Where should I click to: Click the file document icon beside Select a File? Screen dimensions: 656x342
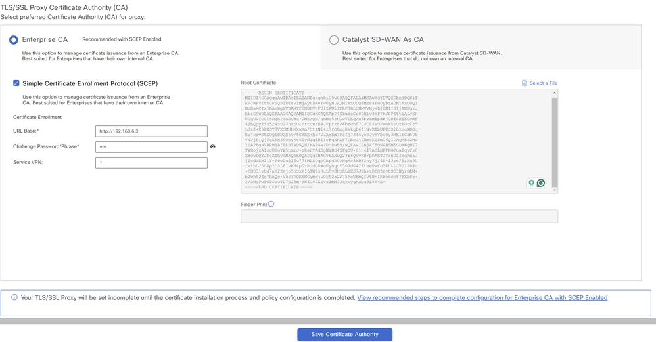point(525,83)
